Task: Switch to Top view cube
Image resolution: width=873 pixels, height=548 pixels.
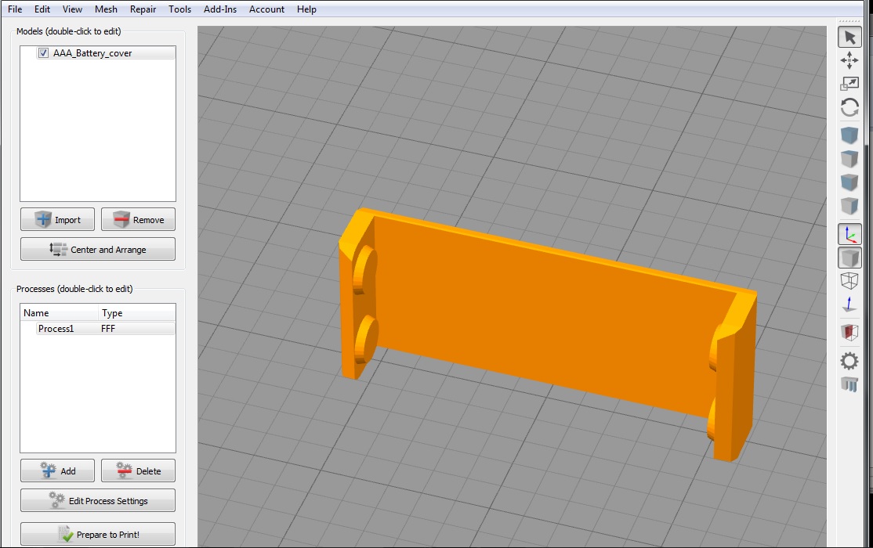Action: pos(849,159)
